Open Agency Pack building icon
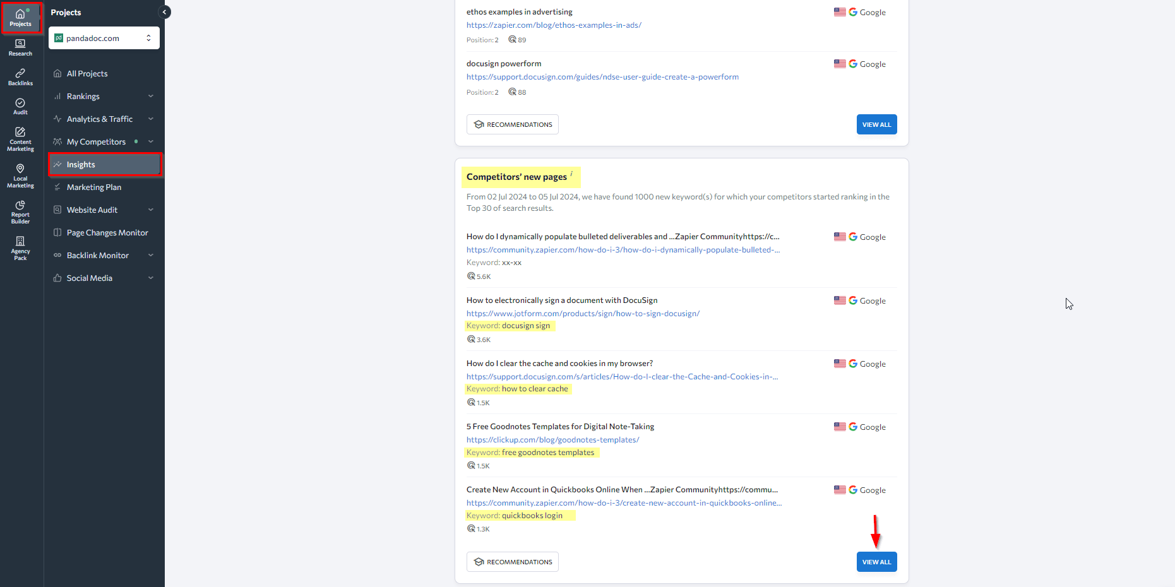This screenshot has height=587, width=1175. [20, 241]
